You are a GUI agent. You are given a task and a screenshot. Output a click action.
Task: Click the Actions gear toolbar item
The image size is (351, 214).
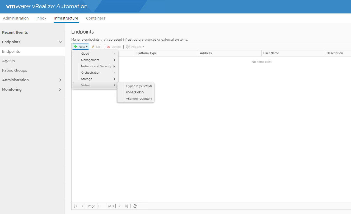[x=135, y=47]
